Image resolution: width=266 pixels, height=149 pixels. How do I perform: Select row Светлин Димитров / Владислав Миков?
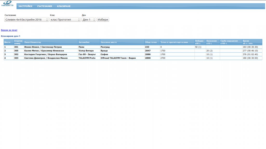click(x=133, y=58)
